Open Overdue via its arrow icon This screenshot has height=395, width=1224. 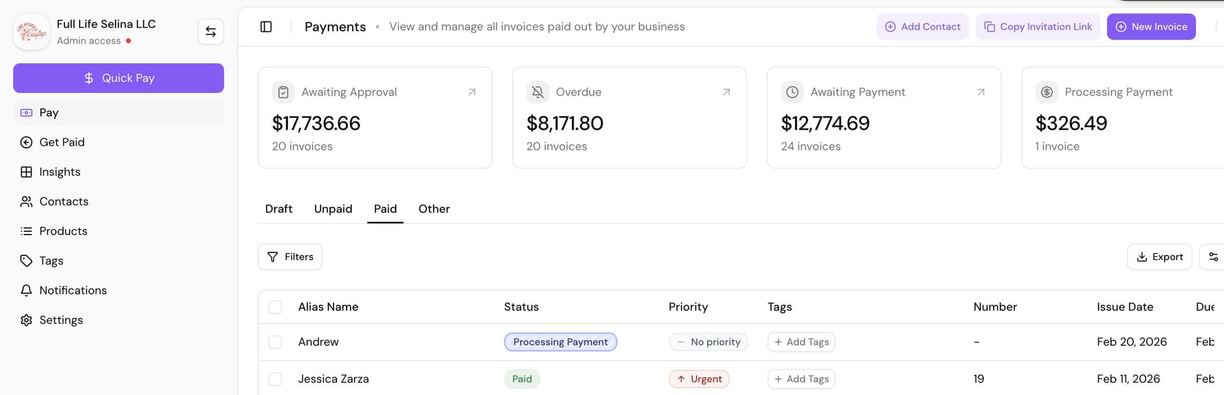pyautogui.click(x=726, y=92)
